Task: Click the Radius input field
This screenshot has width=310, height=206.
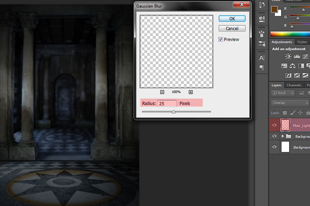Action: coord(167,103)
